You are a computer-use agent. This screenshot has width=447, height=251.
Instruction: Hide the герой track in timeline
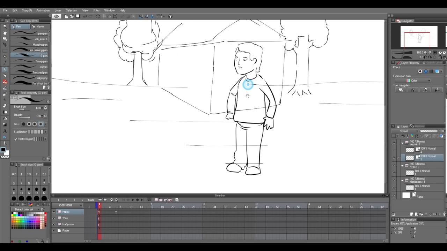coord(54,212)
